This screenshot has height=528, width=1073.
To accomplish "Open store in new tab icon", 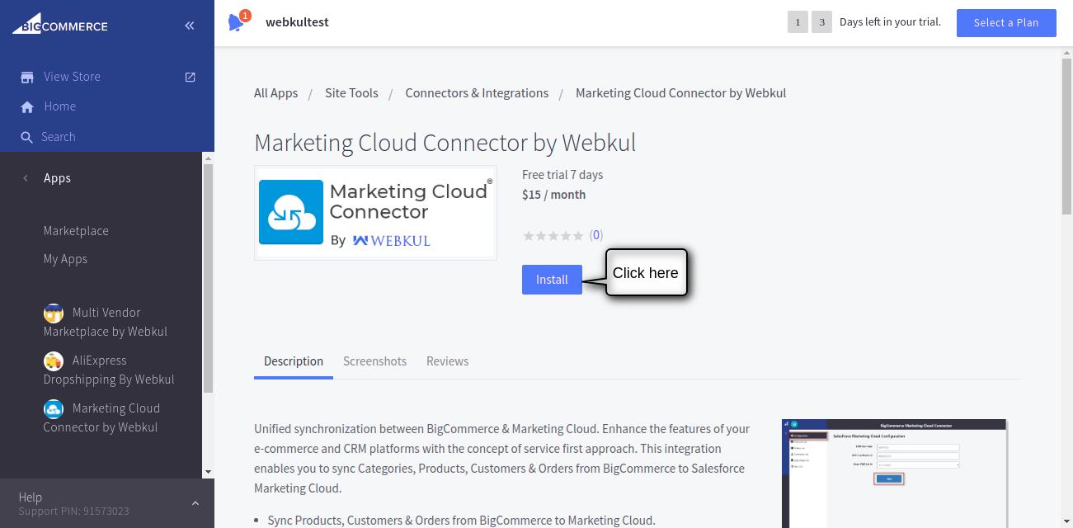I will [x=191, y=77].
